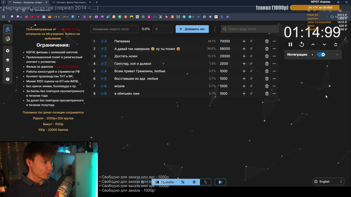Reset the timer with circular arrow
Image resolution: width=351 pixels, height=197 pixels.
coord(302,44)
